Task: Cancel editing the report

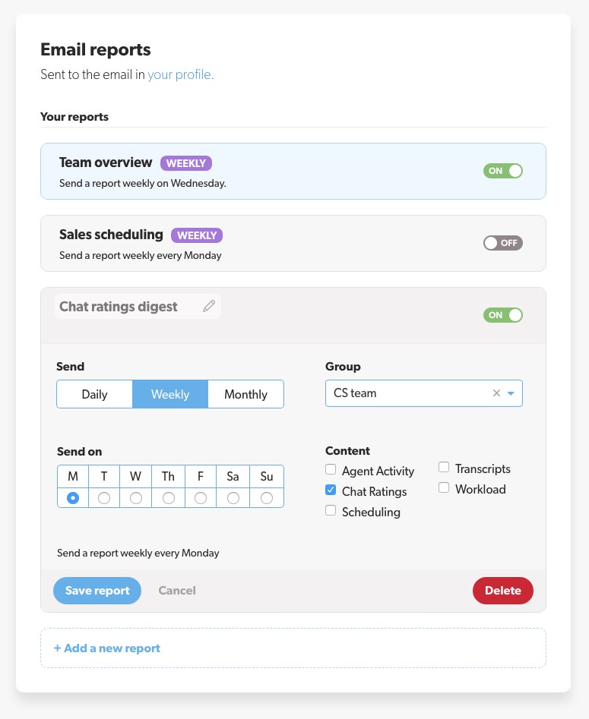Action: (177, 590)
